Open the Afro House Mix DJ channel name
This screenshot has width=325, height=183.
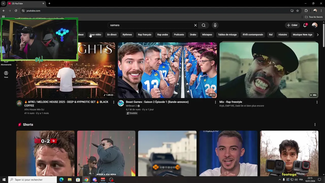click(34, 110)
